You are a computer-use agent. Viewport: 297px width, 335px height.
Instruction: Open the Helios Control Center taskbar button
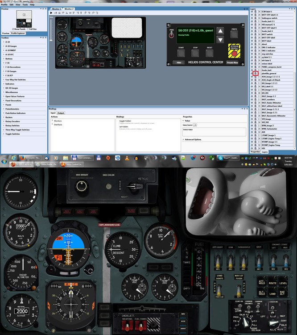(x=71, y=164)
